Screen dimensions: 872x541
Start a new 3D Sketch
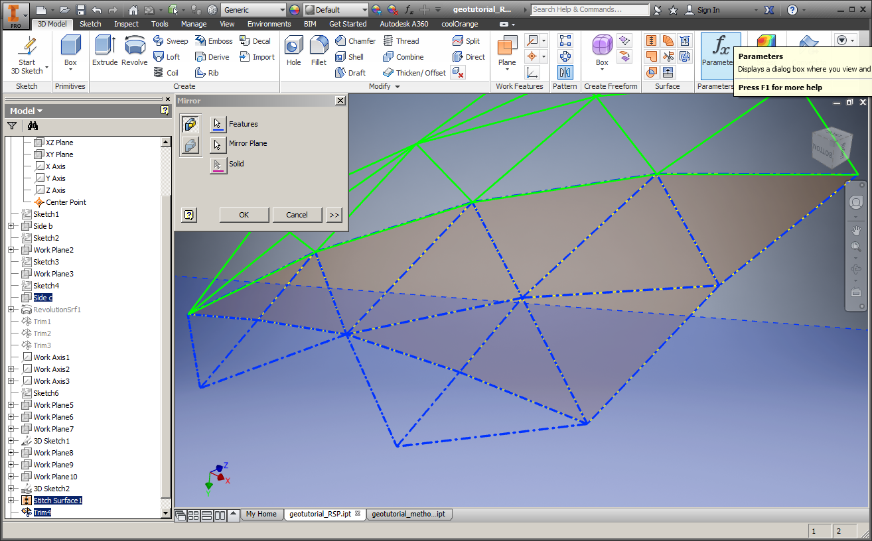(x=27, y=56)
